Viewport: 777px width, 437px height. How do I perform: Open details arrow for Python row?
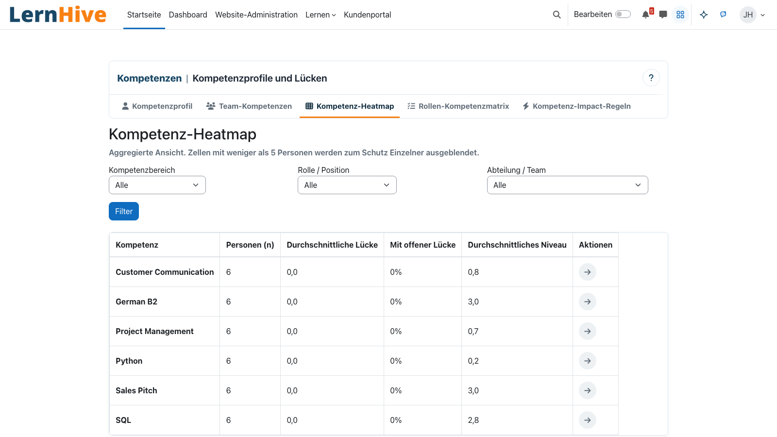(x=588, y=361)
